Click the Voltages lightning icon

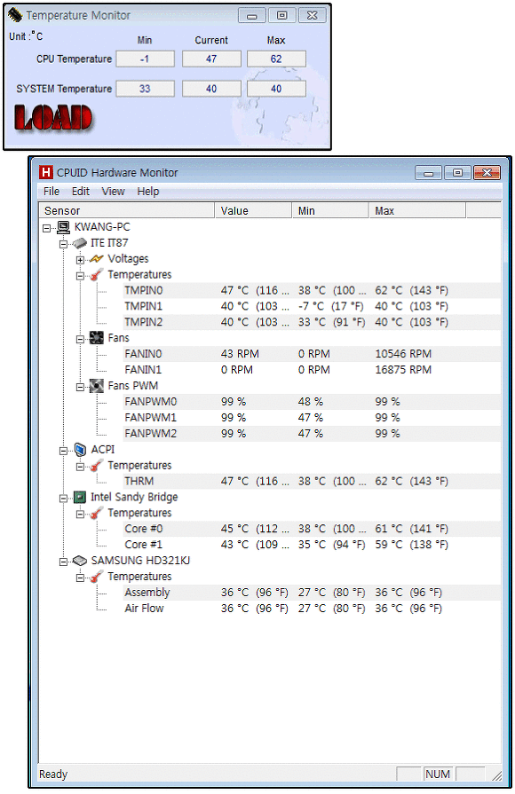point(96,259)
